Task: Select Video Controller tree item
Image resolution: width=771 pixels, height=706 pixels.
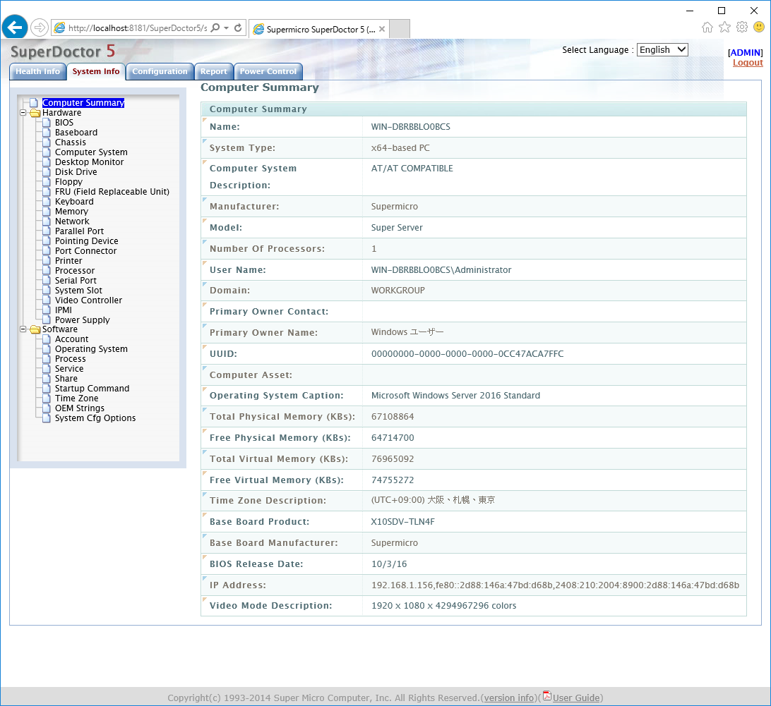Action: [x=88, y=300]
